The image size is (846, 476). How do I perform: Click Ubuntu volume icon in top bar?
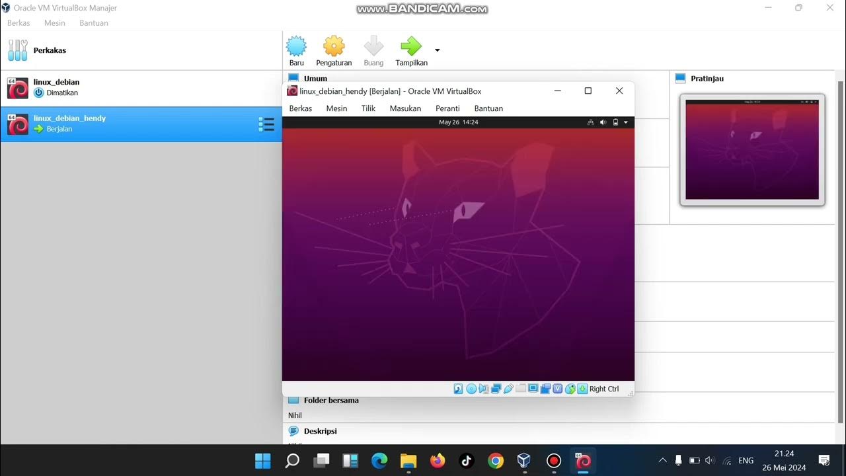(603, 122)
